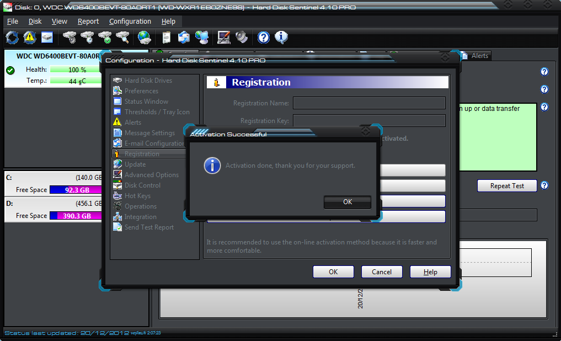Collapse the Configuration dialog via its chevron arrows
Image resolution: width=561 pixels, height=341 pixels.
445,57
